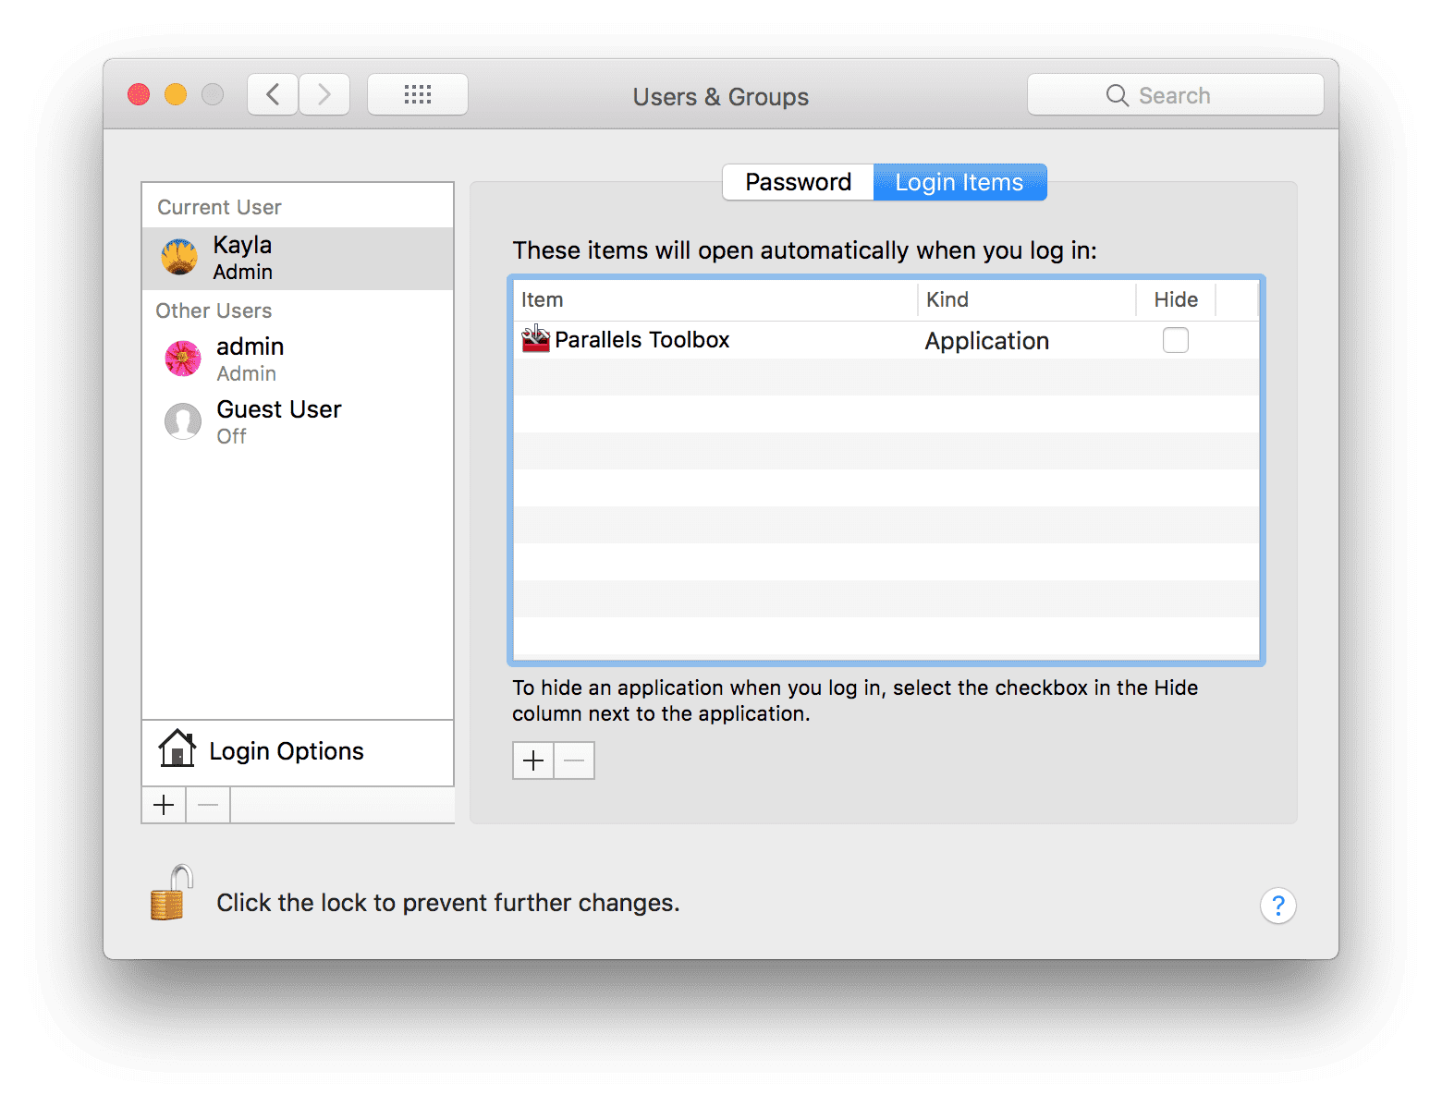1442x1107 pixels.
Task: Click the Parallels Toolbox application icon
Action: pyautogui.click(x=534, y=340)
